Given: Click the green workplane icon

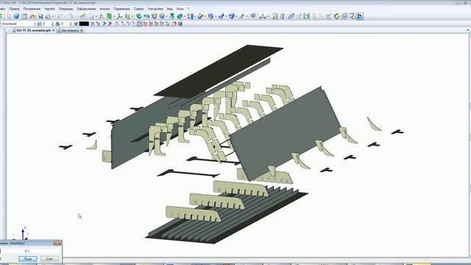Looking at the screenshot, I should pyautogui.click(x=110, y=16).
